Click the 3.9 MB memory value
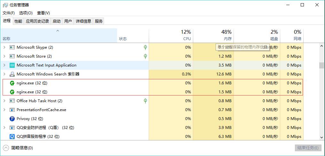325x156 pixels. pos(225,128)
